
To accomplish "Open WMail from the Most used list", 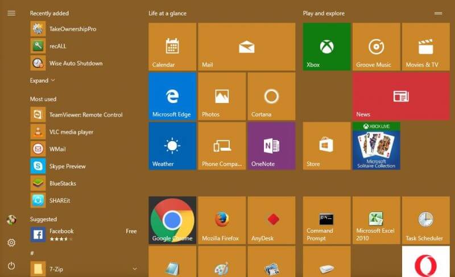I will (84, 149).
